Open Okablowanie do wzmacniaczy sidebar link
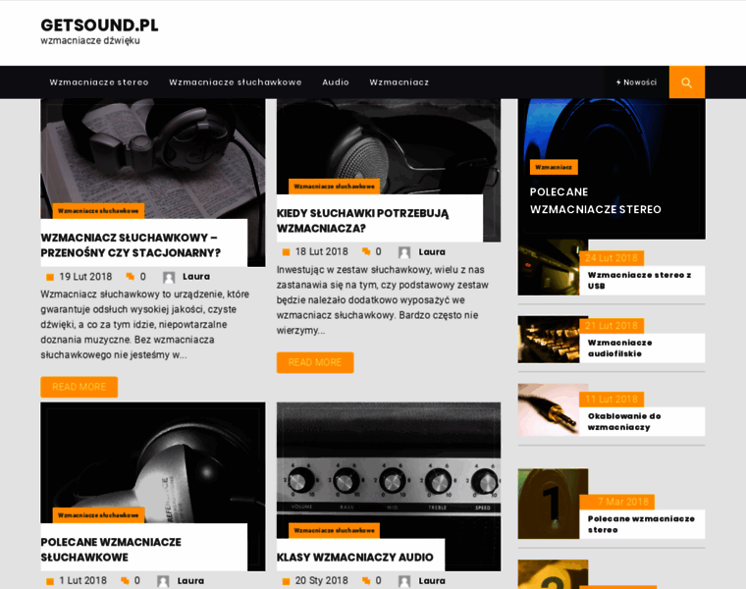 [624, 421]
